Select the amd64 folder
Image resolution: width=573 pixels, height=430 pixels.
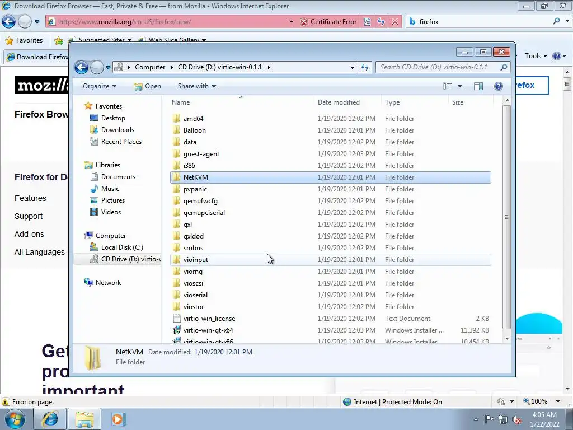193,119
